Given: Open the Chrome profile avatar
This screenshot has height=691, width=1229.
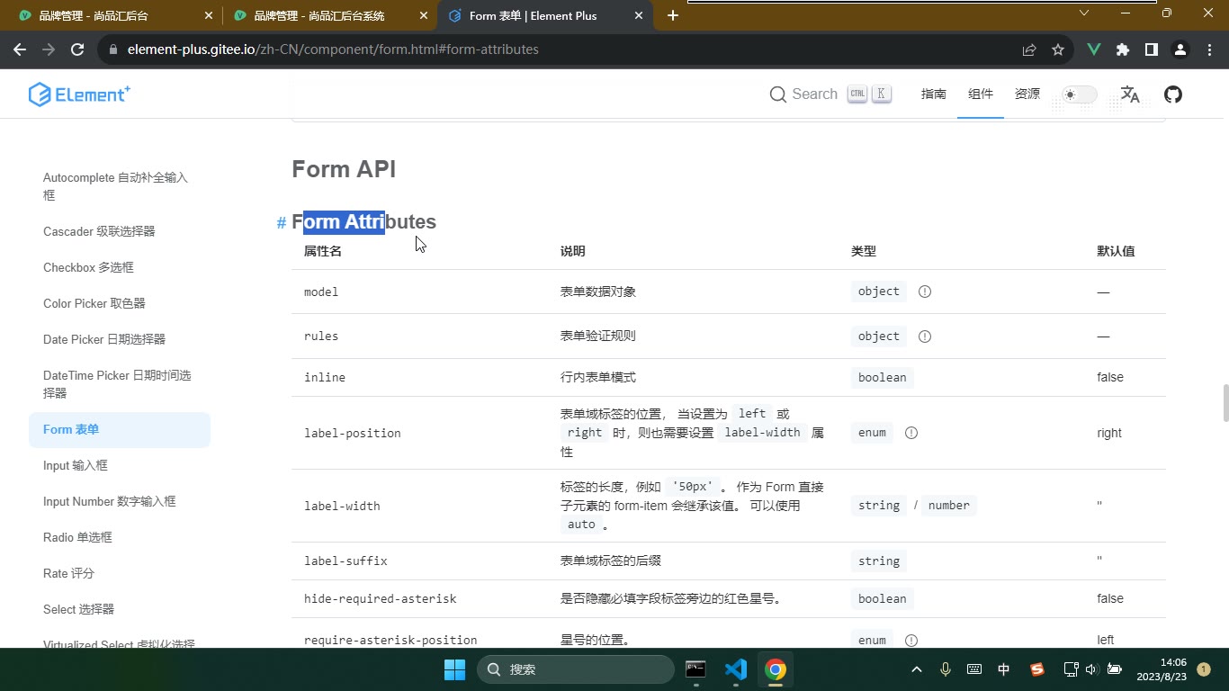Looking at the screenshot, I should click(1180, 49).
